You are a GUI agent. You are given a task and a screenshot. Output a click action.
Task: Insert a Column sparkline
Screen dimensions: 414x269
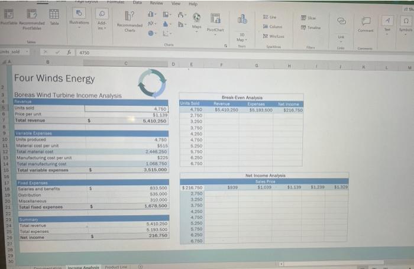273,27
